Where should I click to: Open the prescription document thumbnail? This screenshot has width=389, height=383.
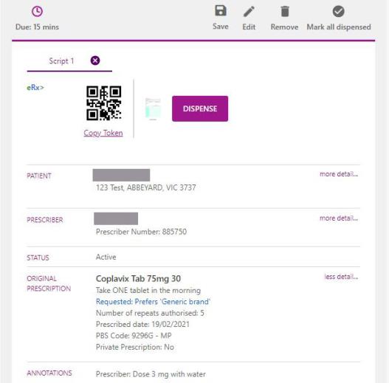(x=153, y=109)
